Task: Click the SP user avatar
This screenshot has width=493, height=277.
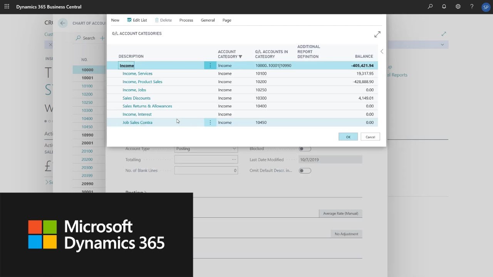Action: pos(485,7)
